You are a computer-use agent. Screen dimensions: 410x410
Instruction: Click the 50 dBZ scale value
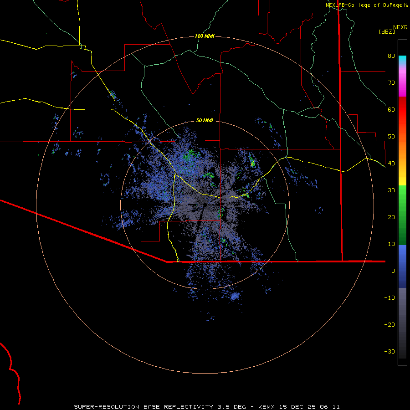coord(391,137)
